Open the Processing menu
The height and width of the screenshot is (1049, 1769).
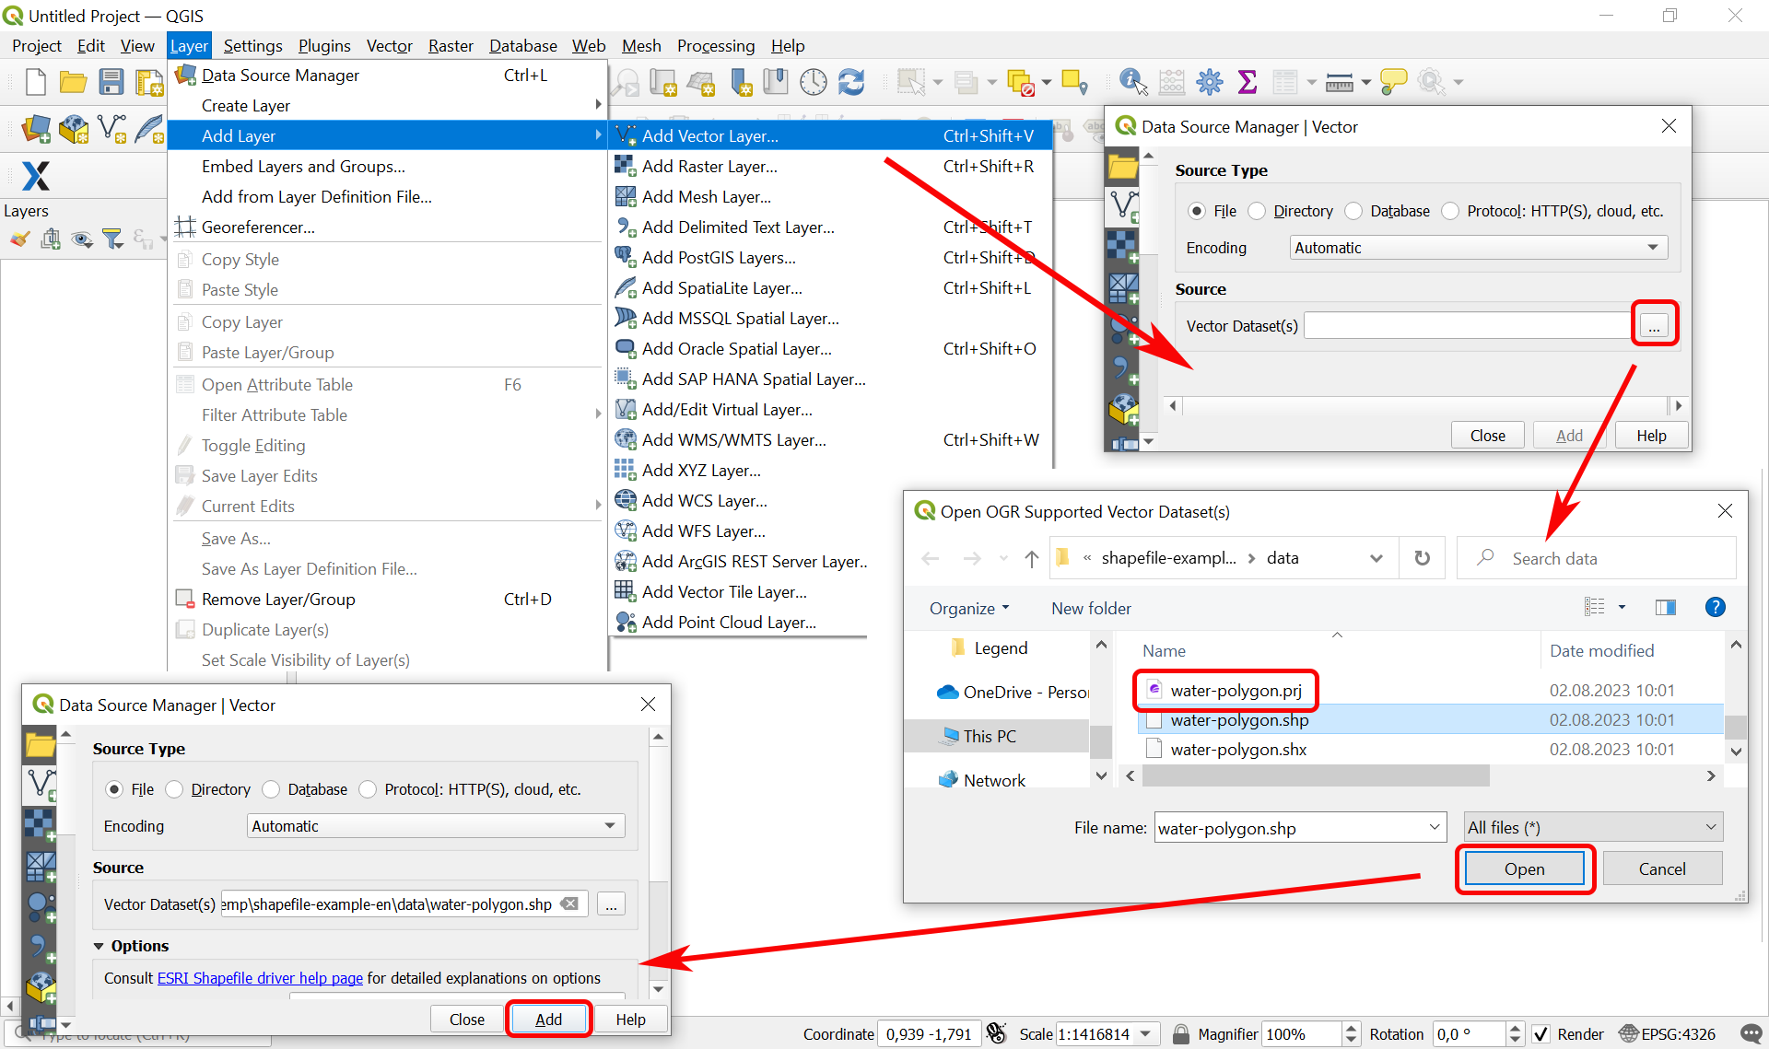click(715, 46)
